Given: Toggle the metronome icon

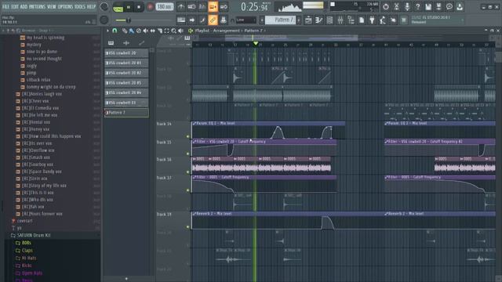Looking at the screenshot, I should (x=181, y=7).
